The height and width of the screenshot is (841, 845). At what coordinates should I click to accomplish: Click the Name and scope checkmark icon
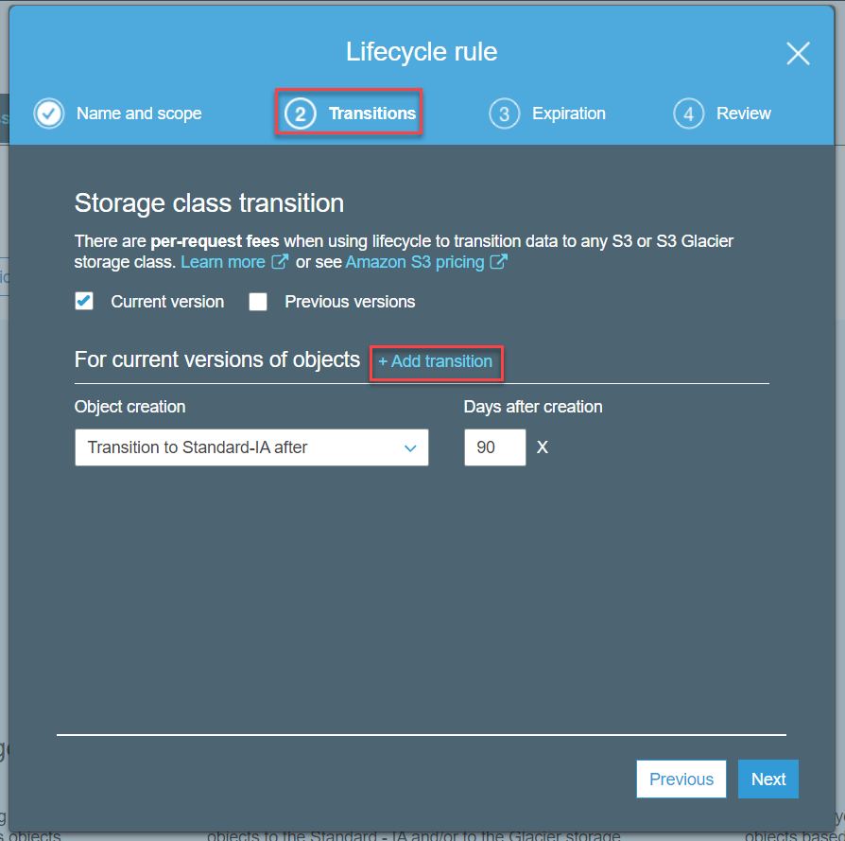coord(49,114)
